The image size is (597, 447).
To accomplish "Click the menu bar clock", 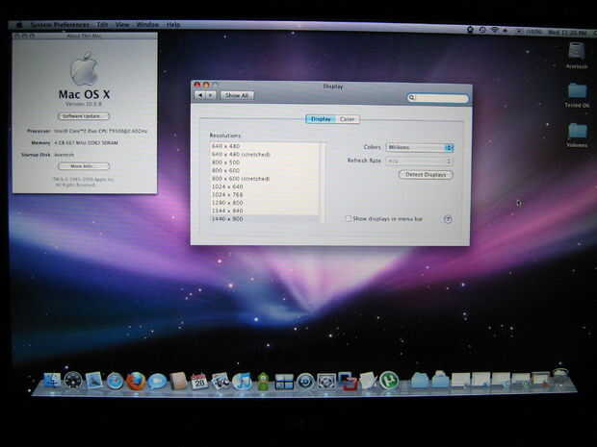I will pyautogui.click(x=567, y=33).
